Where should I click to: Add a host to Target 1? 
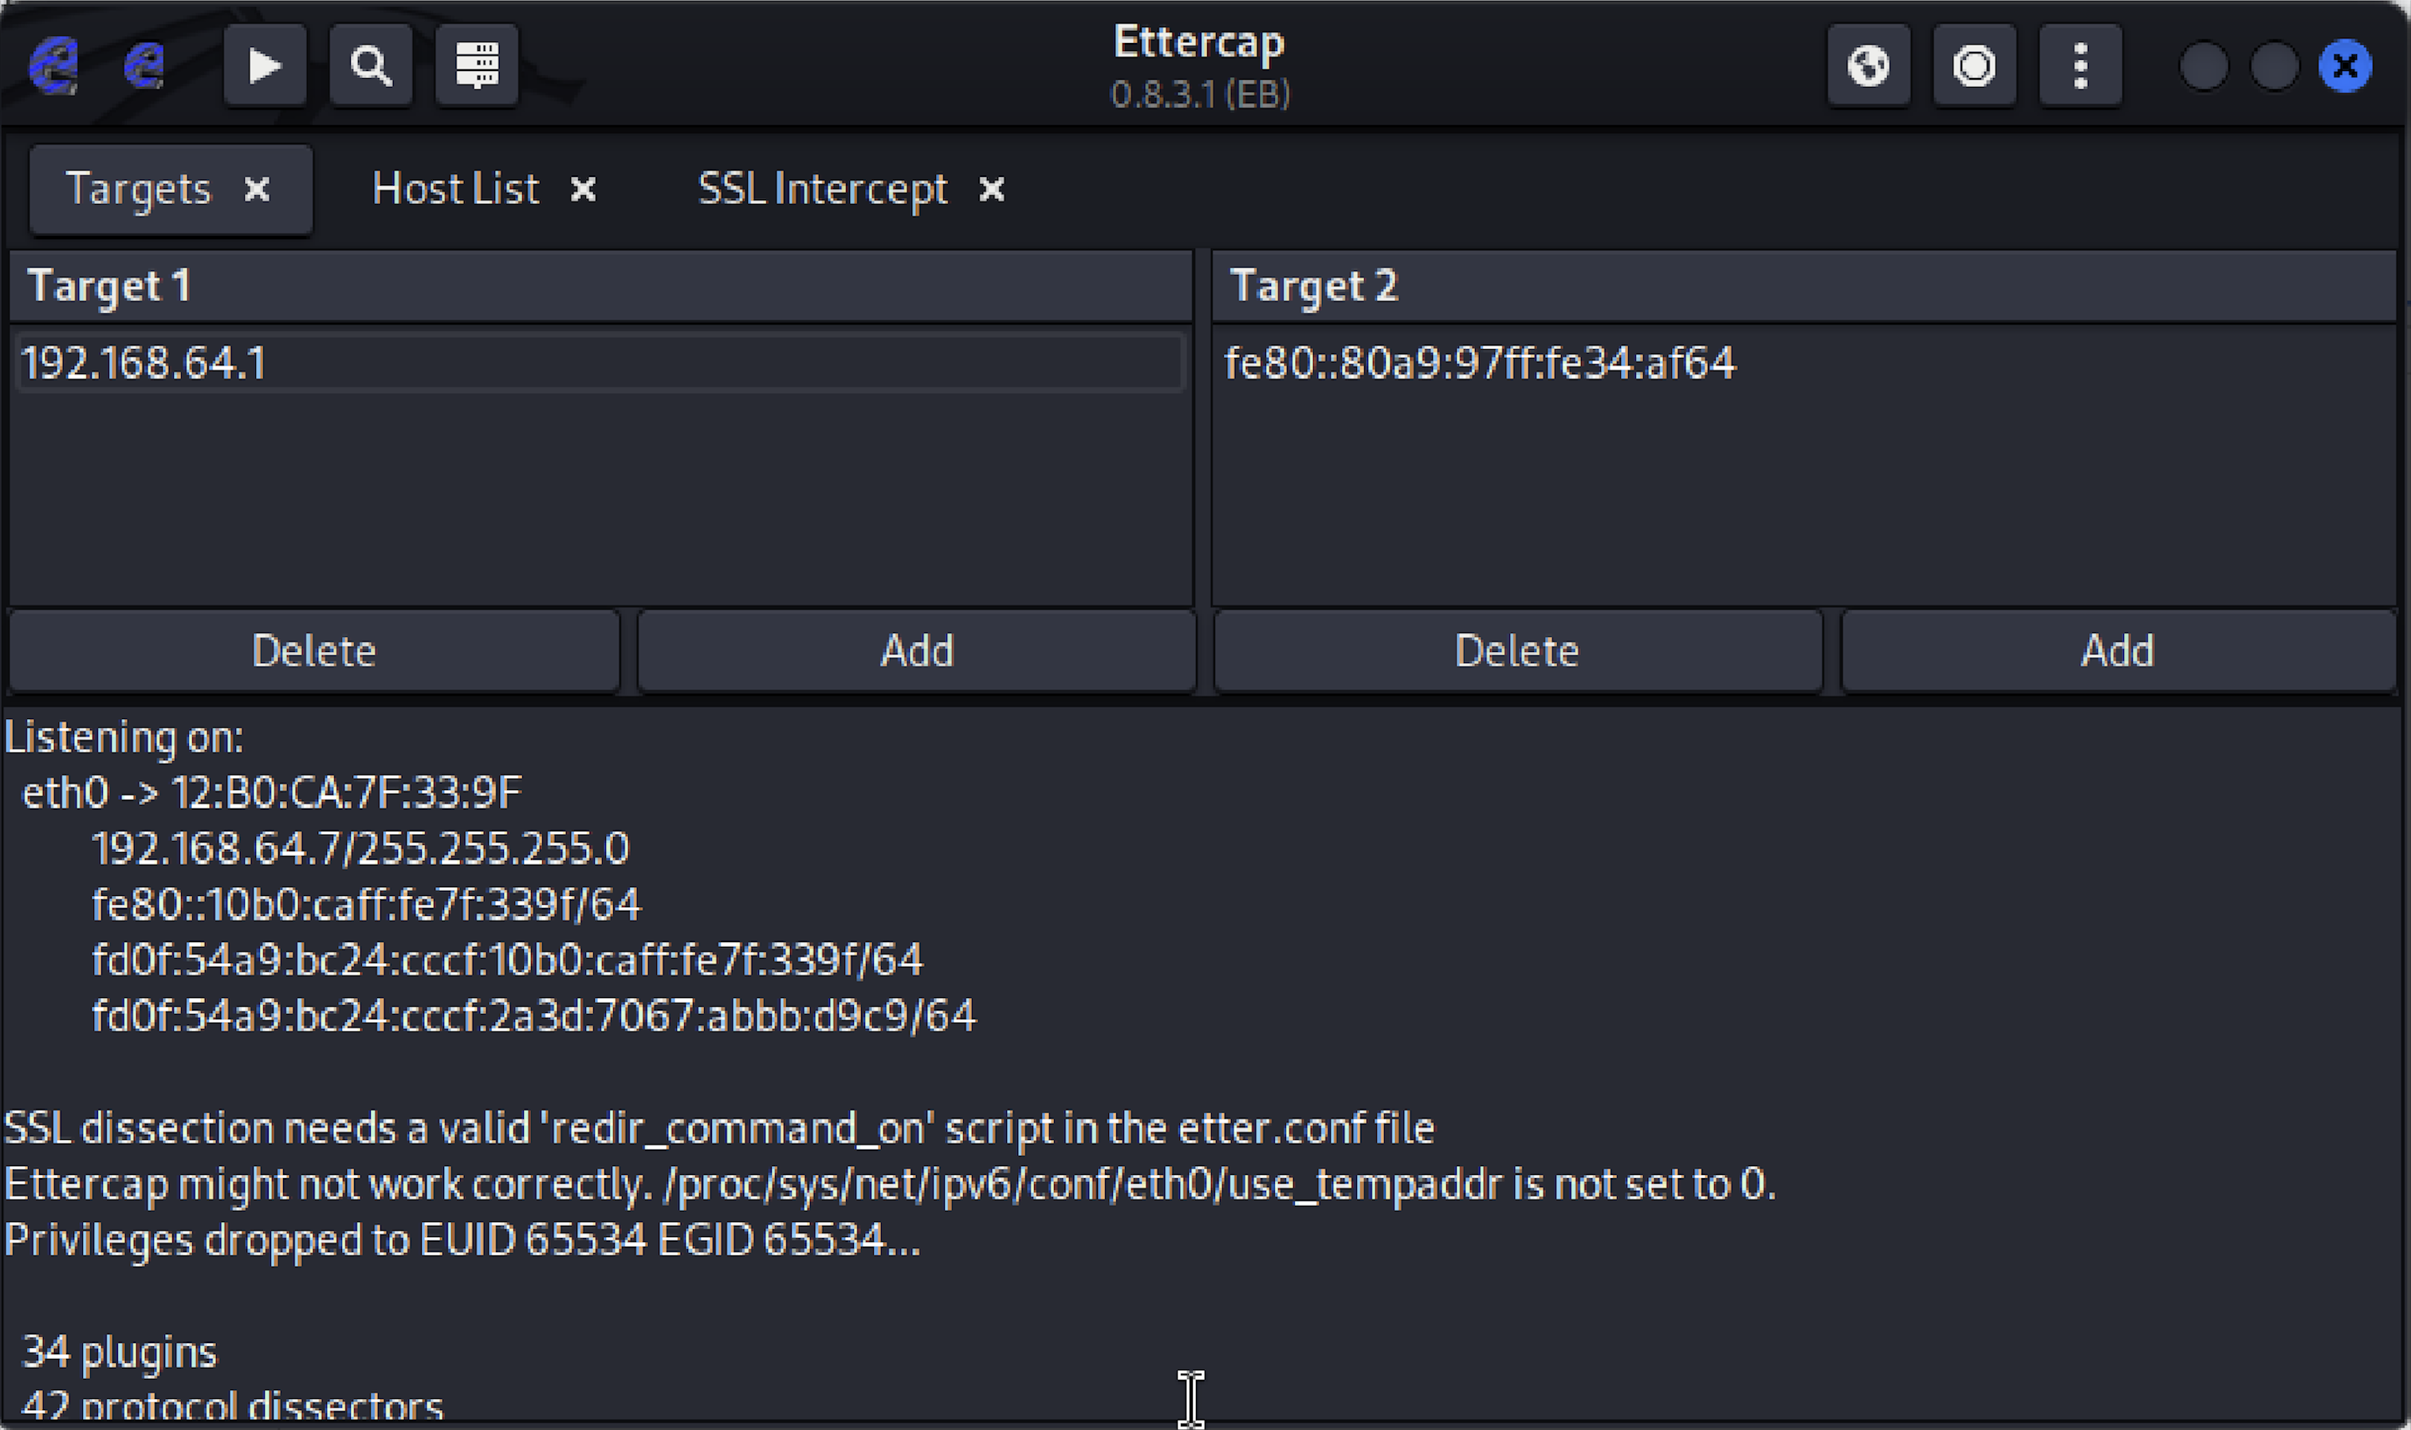[x=916, y=650]
